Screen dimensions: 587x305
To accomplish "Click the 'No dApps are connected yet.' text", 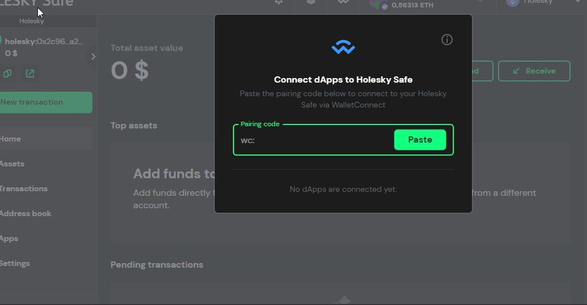I will 343,189.
